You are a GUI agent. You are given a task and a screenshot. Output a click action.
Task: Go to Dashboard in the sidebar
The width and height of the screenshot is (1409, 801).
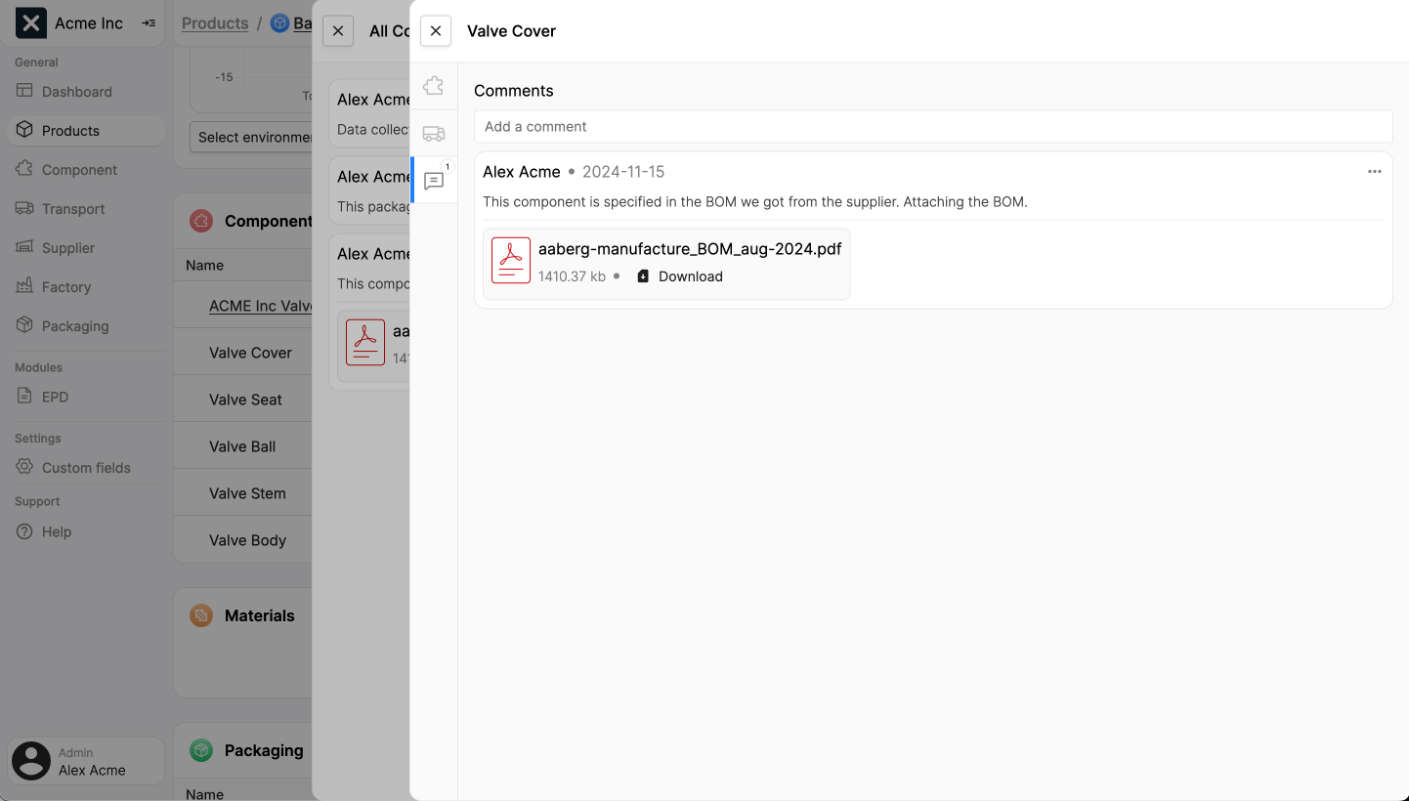tap(76, 92)
